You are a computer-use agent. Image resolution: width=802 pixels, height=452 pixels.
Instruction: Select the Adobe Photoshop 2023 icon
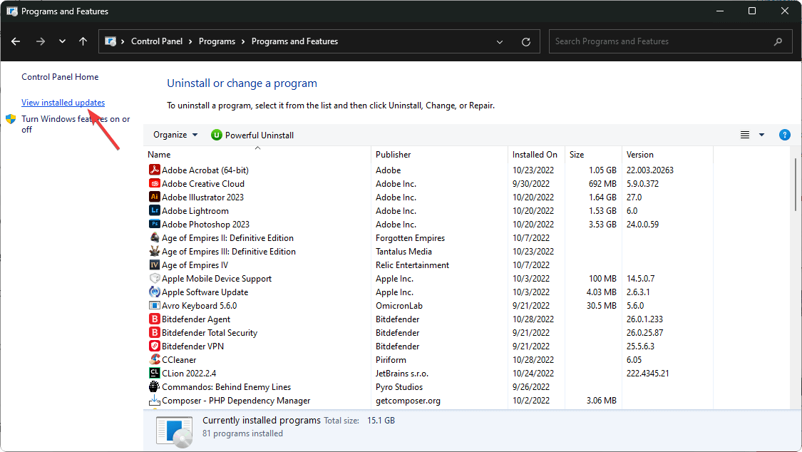[x=154, y=225]
